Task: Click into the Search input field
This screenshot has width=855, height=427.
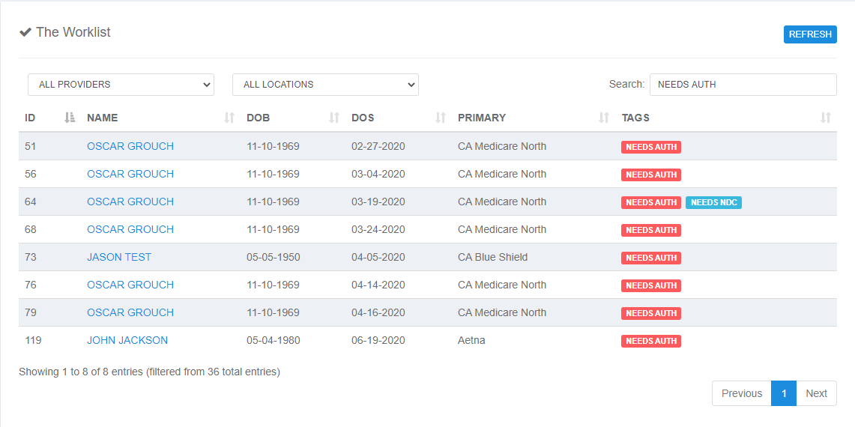Action: click(743, 85)
